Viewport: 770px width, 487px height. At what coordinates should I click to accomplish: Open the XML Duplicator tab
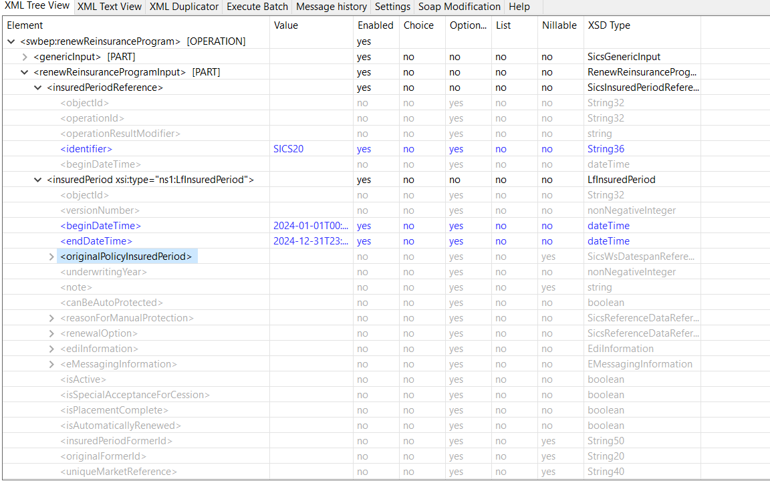point(184,7)
